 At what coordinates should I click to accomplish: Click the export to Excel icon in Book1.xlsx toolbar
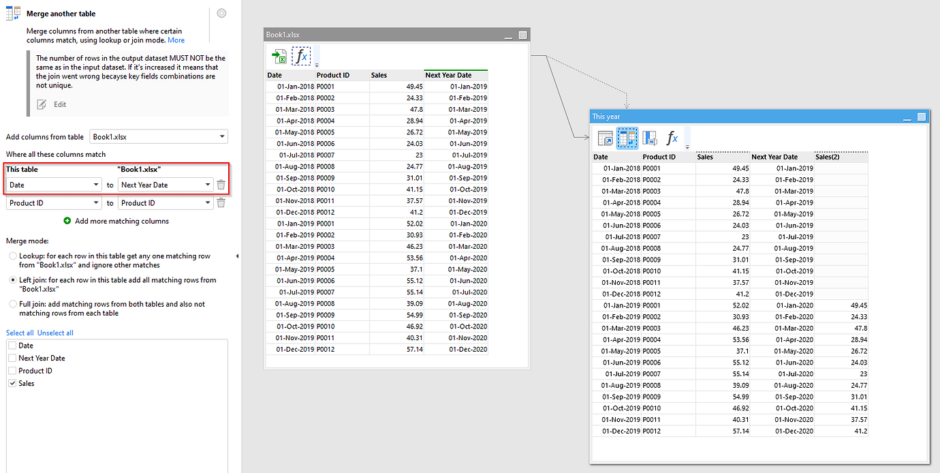pyautogui.click(x=279, y=56)
